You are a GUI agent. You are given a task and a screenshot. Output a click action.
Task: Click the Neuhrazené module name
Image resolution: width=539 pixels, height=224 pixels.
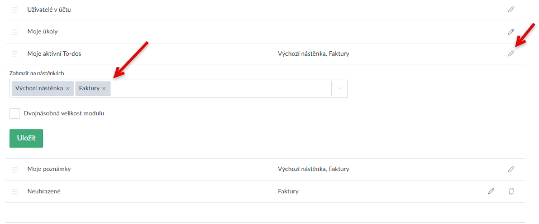click(44, 191)
